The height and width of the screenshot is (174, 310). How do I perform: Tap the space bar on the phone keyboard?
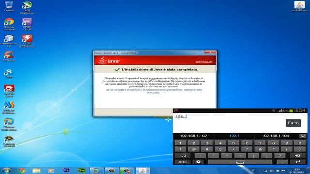coord(240,162)
